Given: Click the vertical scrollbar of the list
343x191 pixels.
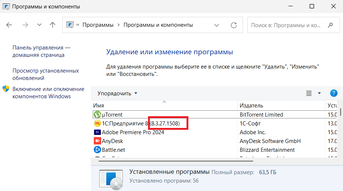Looking at the screenshot, I should pyautogui.click(x=340, y=112).
